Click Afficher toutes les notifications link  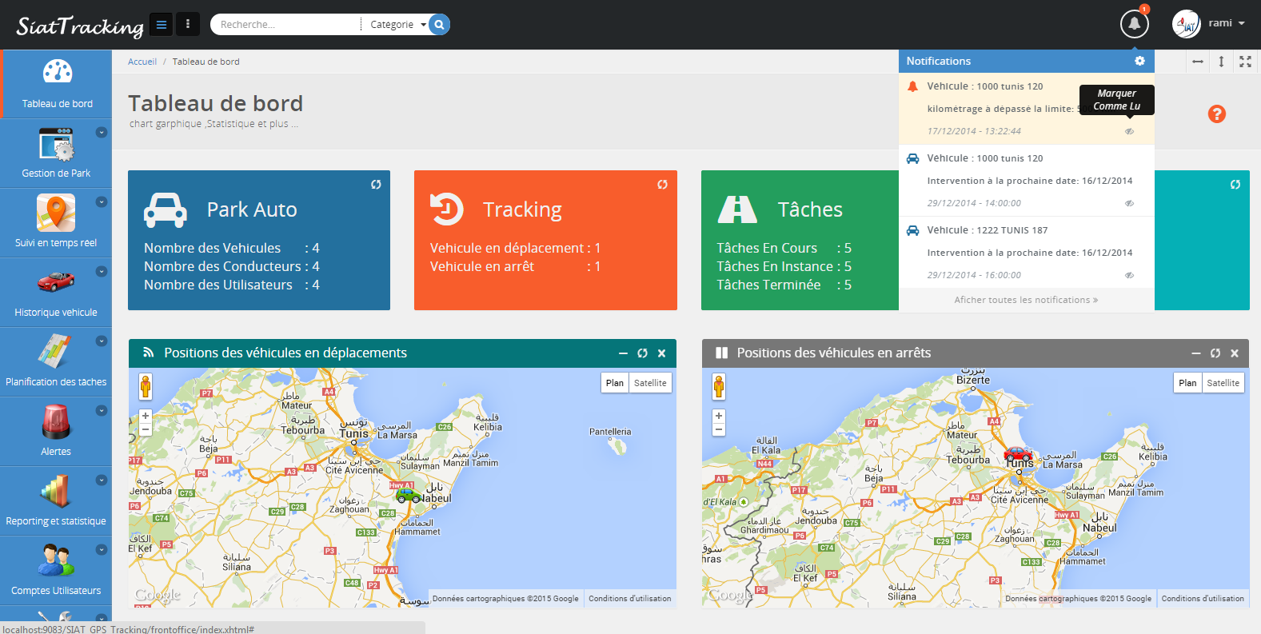pyautogui.click(x=1026, y=300)
